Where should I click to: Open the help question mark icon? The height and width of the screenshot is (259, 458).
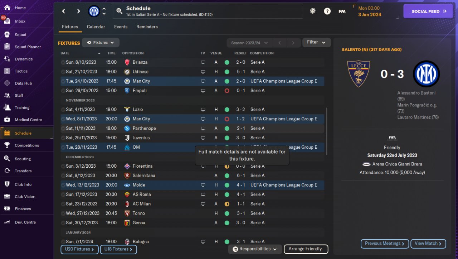click(x=327, y=11)
